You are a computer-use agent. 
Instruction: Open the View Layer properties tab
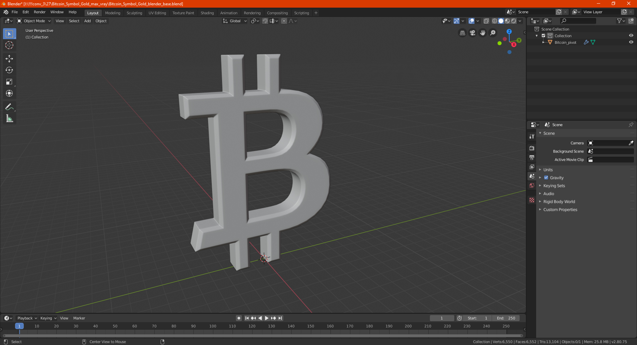pos(532,167)
